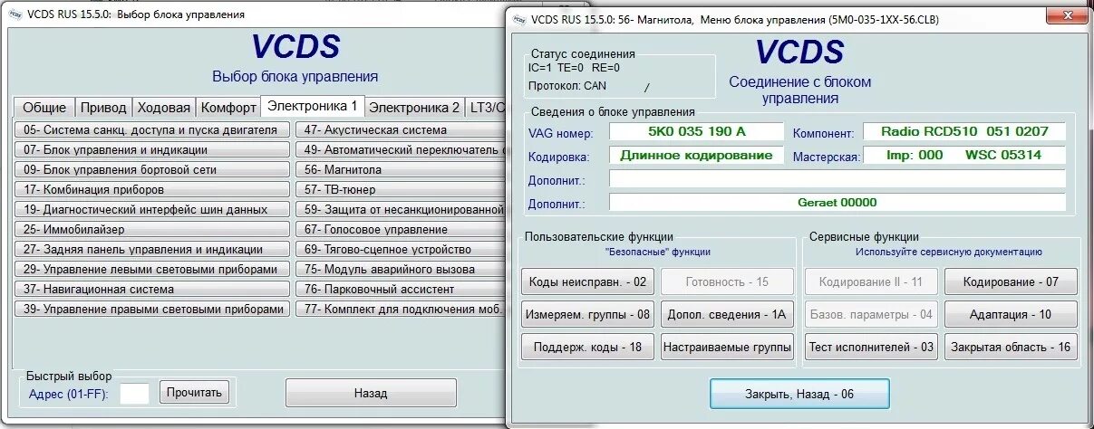Open Закрытая область - 16

(x=1011, y=347)
